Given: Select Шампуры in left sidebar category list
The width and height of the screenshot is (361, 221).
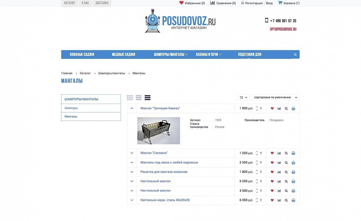Looking at the screenshot, I should [71, 108].
